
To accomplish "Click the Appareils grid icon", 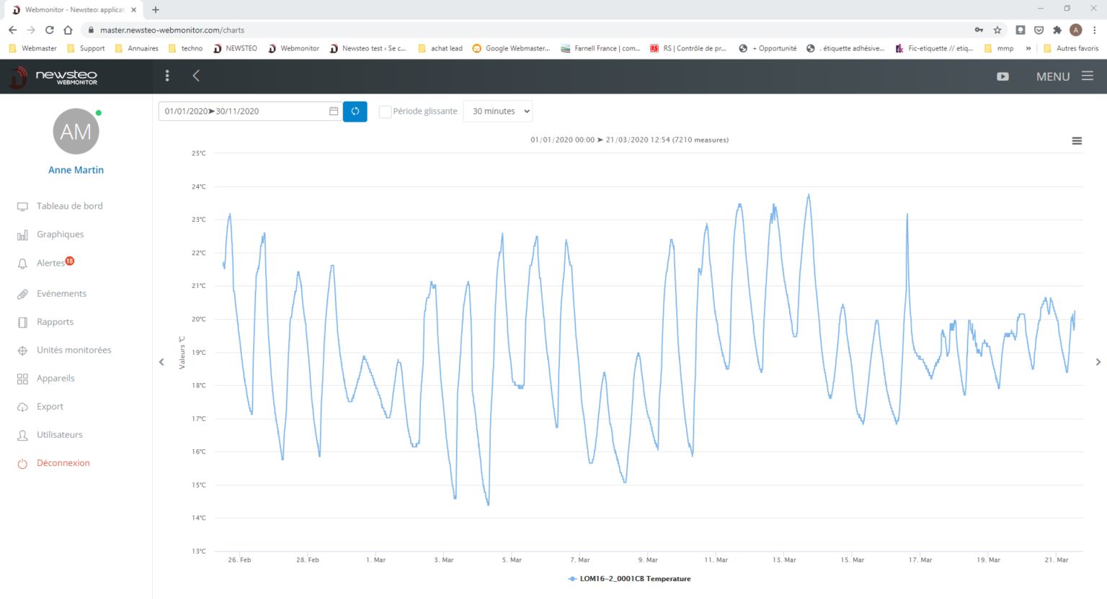I will click(22, 379).
